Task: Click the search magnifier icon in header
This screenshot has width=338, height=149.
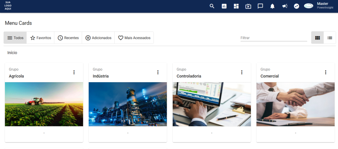Action: tap(212, 6)
